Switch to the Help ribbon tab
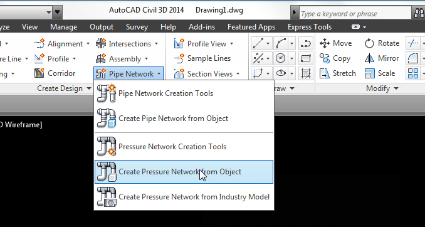This screenshot has width=425, height=227. pos(168,27)
